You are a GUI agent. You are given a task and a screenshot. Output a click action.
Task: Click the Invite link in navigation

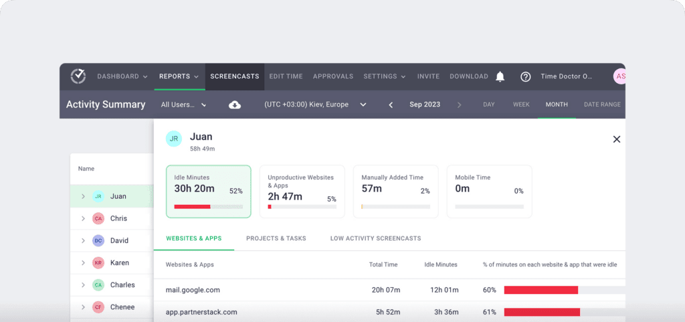428,76
